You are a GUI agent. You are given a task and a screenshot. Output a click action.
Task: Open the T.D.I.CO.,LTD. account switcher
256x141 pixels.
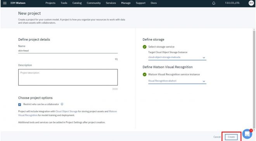232,3
